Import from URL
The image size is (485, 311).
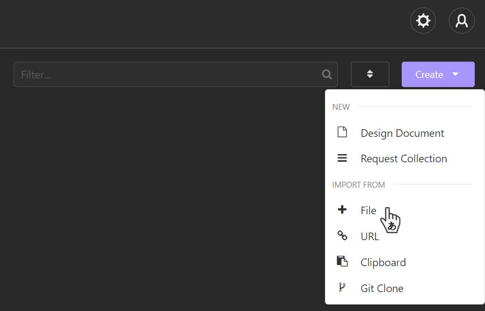(404, 236)
